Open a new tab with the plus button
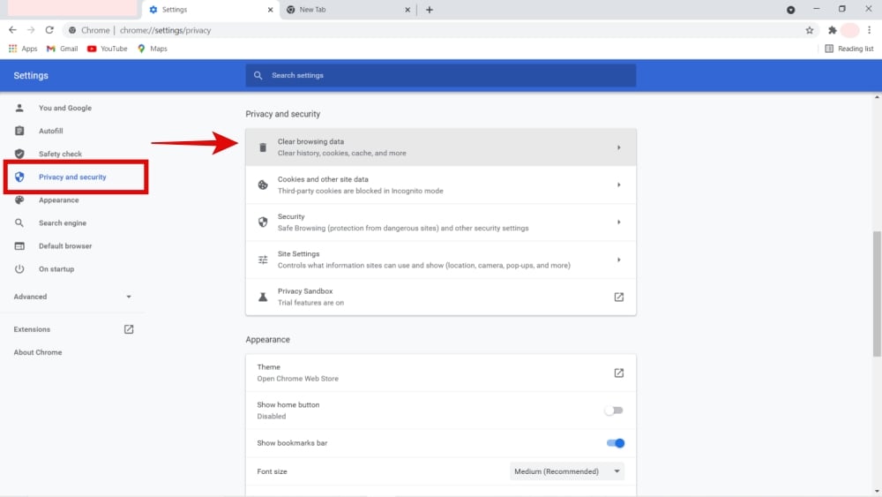This screenshot has width=882, height=497. click(430, 10)
